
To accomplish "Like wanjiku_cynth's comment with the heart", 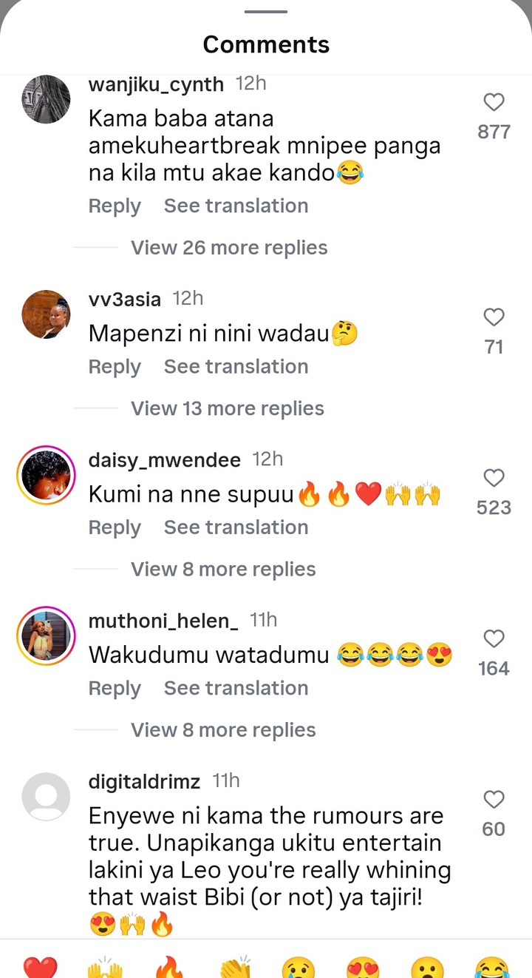I will pyautogui.click(x=494, y=102).
